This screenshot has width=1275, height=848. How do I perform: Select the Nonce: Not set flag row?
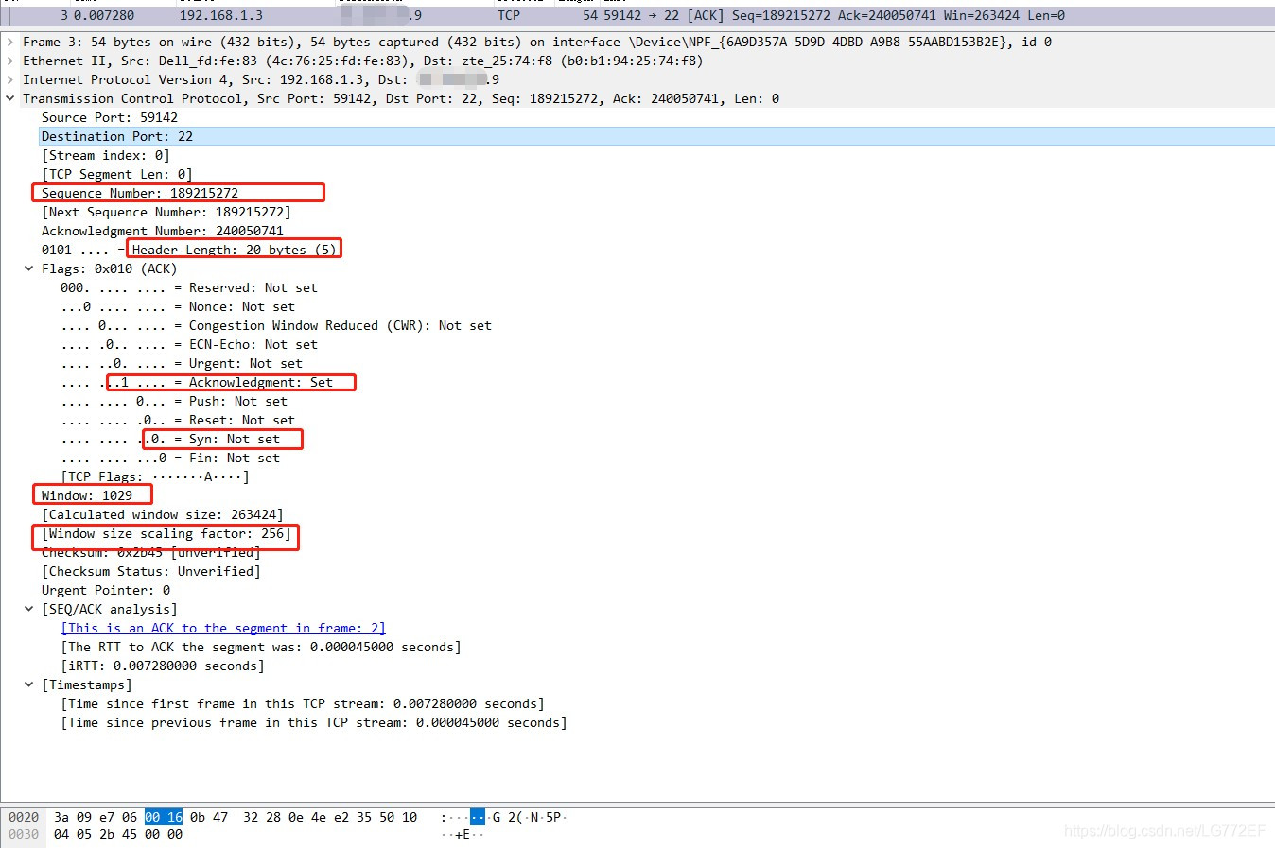coord(178,306)
